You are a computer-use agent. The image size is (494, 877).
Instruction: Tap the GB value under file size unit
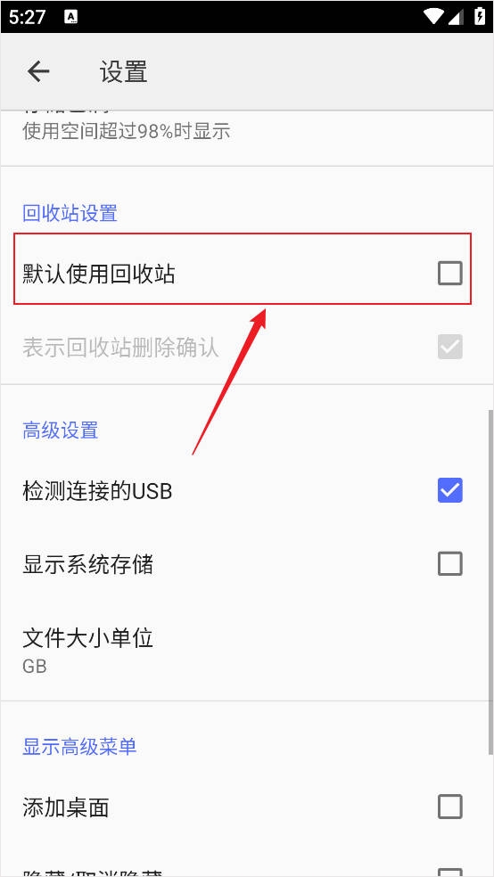pos(35,667)
